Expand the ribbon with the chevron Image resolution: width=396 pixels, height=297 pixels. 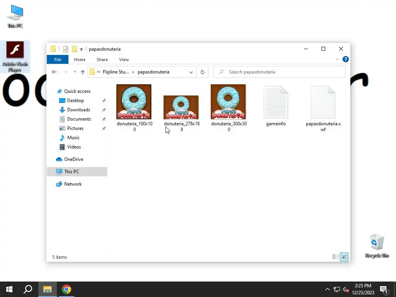pos(337,59)
